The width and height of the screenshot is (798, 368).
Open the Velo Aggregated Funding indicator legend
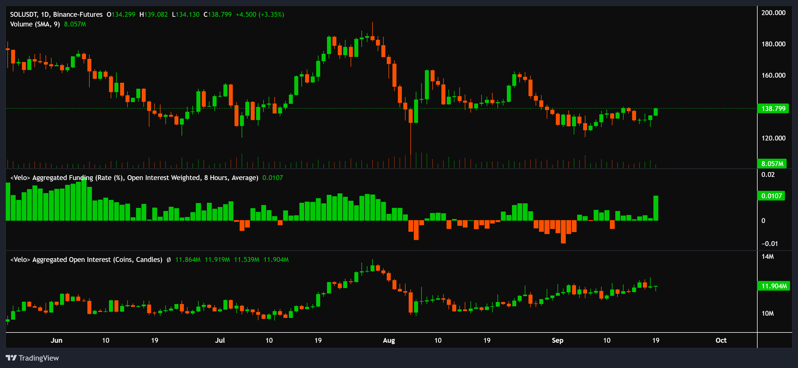click(x=134, y=178)
